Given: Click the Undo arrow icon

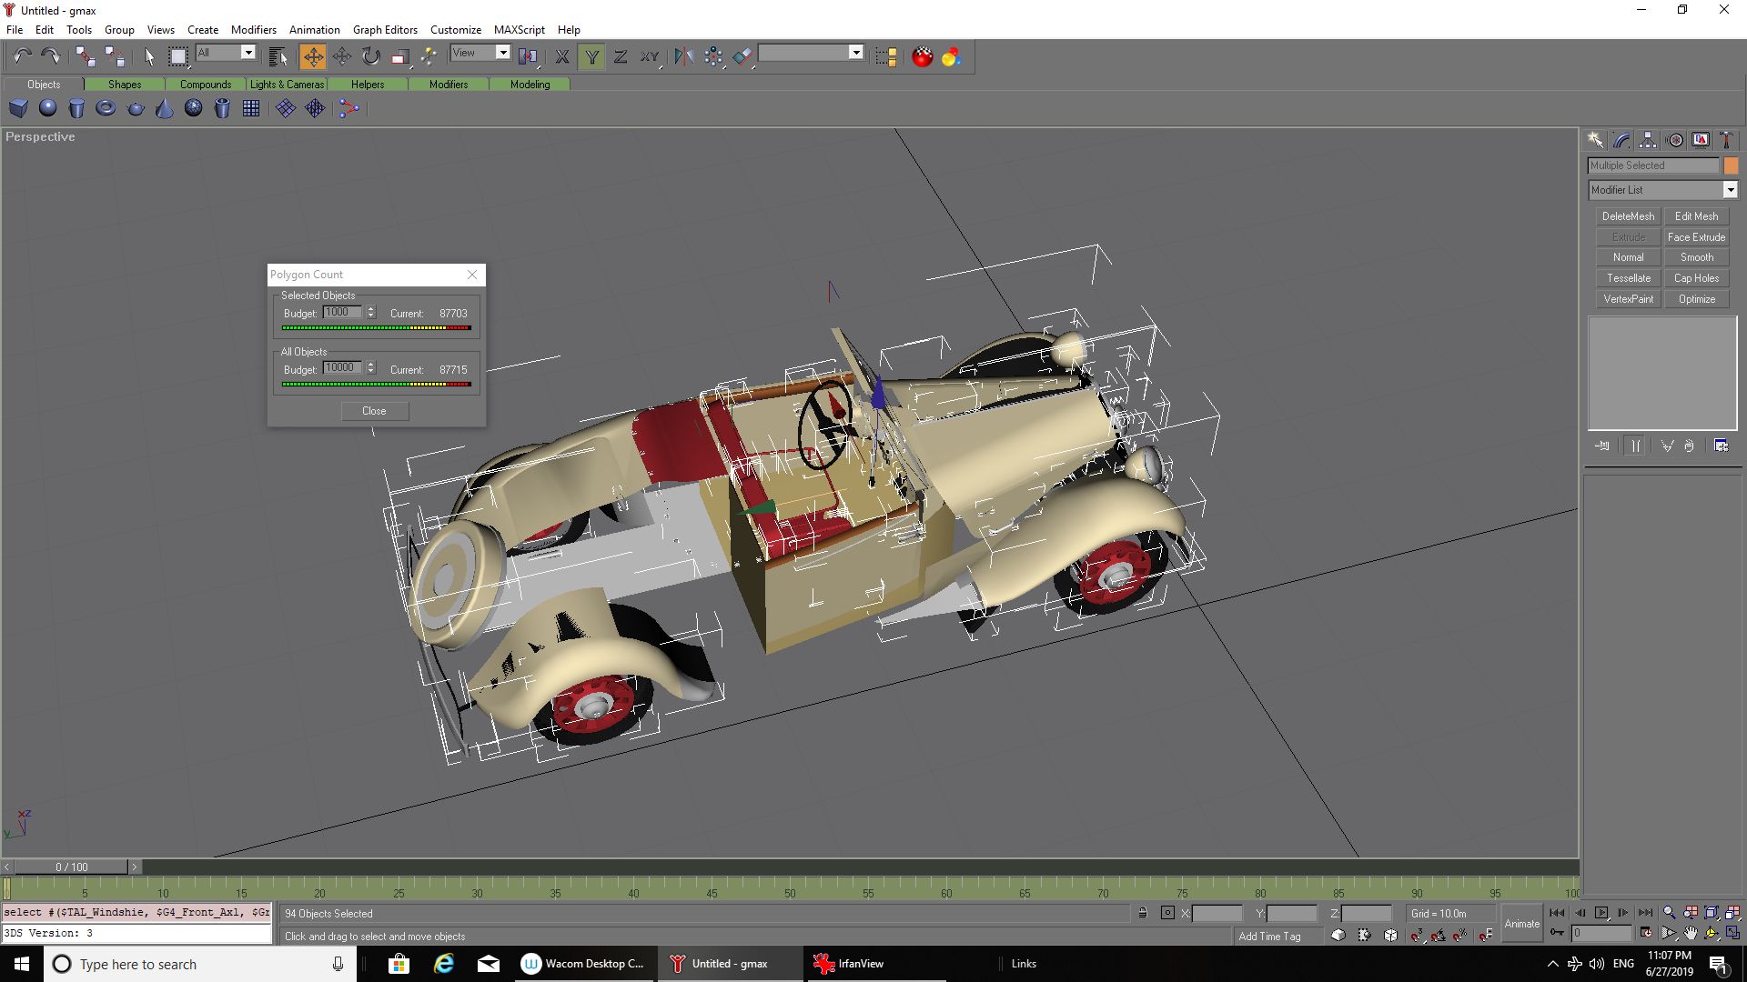Looking at the screenshot, I should (x=22, y=57).
